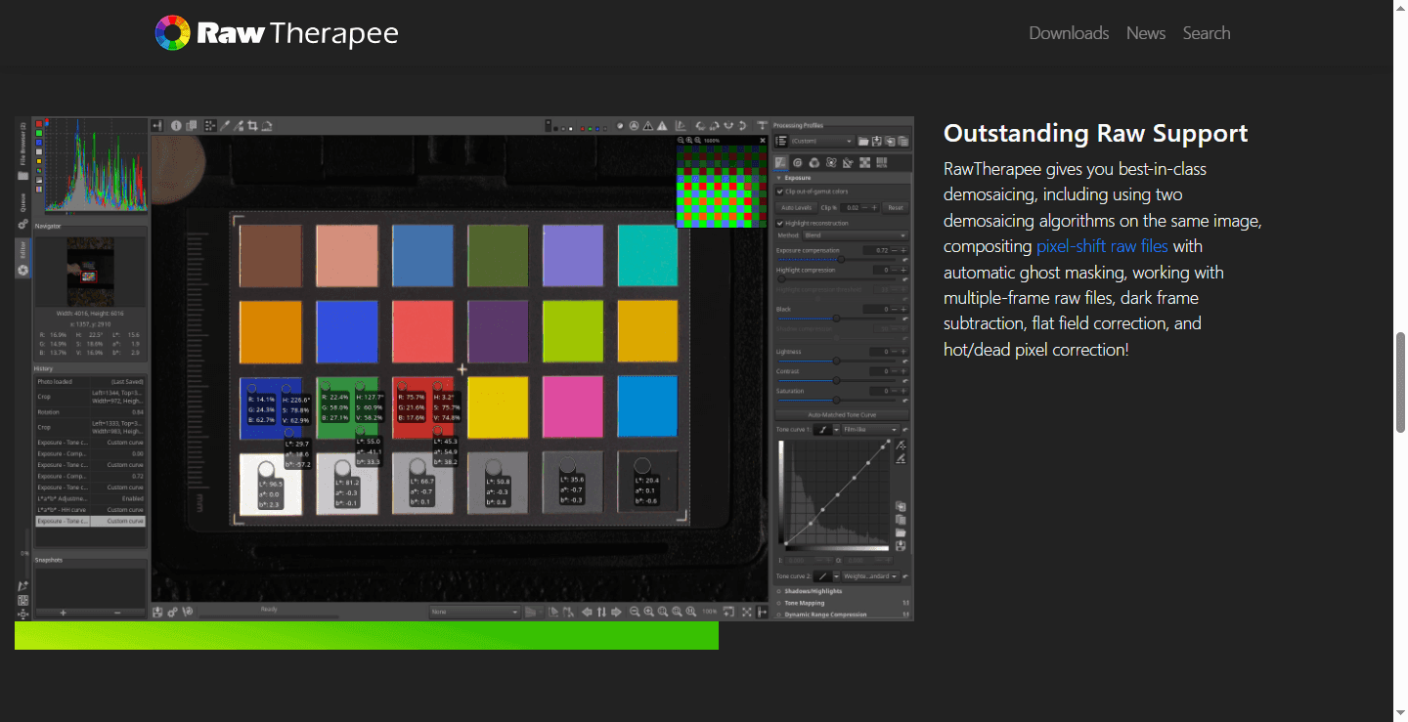Click the copy tone curve icon

pos(901,507)
